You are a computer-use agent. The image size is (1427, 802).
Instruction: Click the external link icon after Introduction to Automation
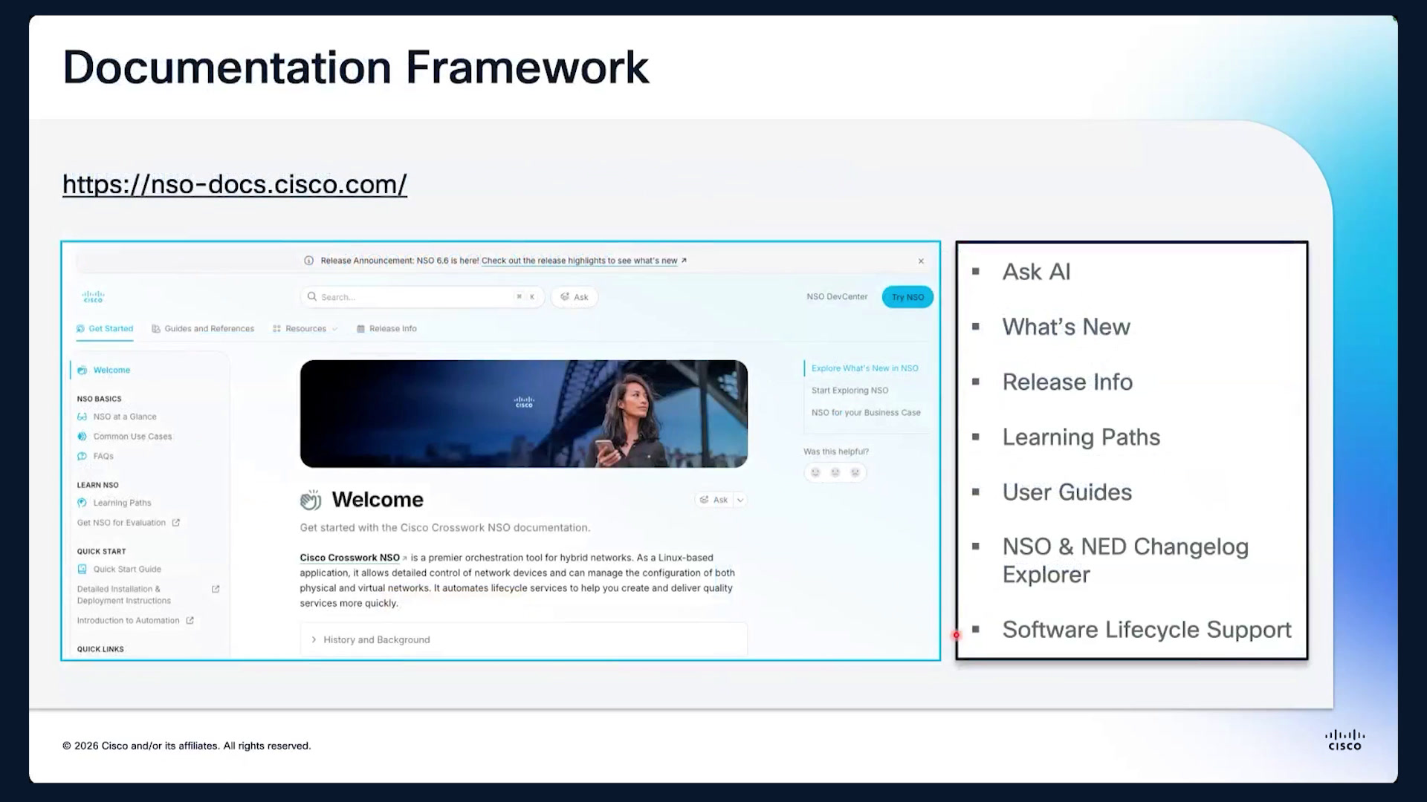point(190,621)
